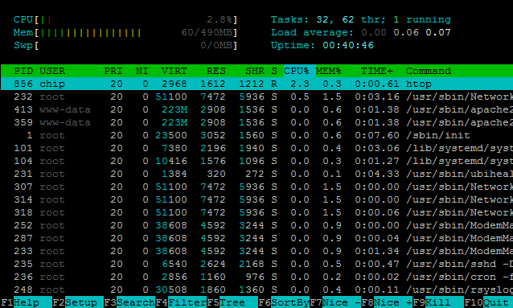513x308 pixels.
Task: Select process row with PID 232
Action: coord(256,97)
